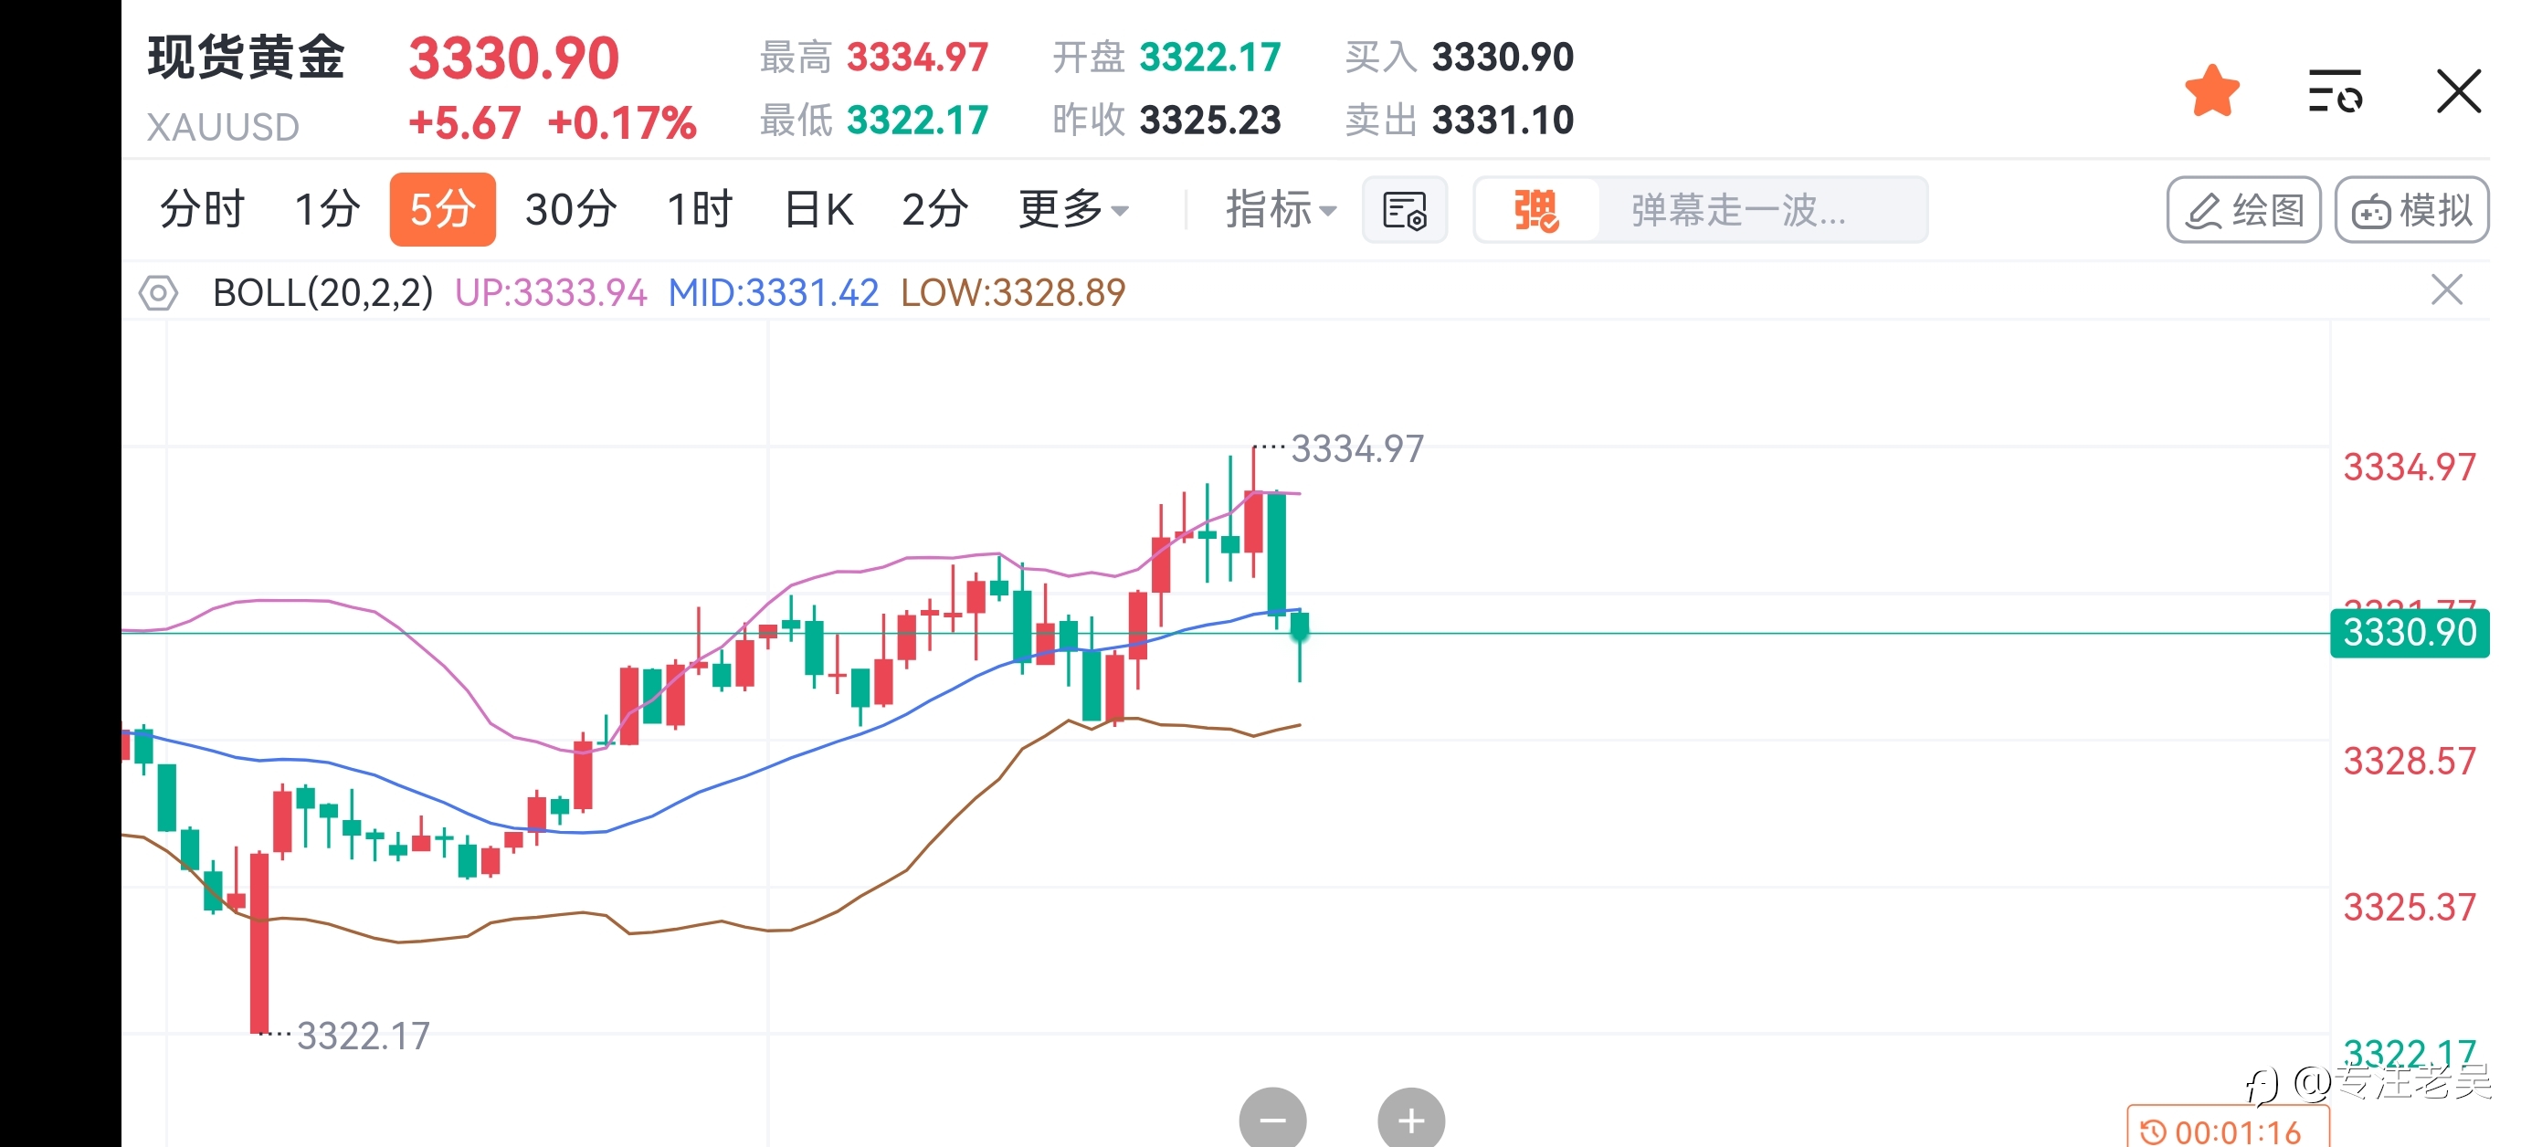Select the 1时 hourly tab
Viewport: 2521px width, 1147px height.
coord(699,209)
